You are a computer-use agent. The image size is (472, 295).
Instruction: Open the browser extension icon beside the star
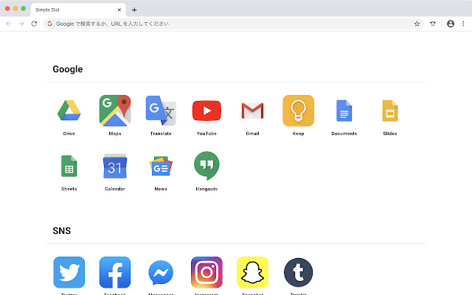[x=433, y=24]
